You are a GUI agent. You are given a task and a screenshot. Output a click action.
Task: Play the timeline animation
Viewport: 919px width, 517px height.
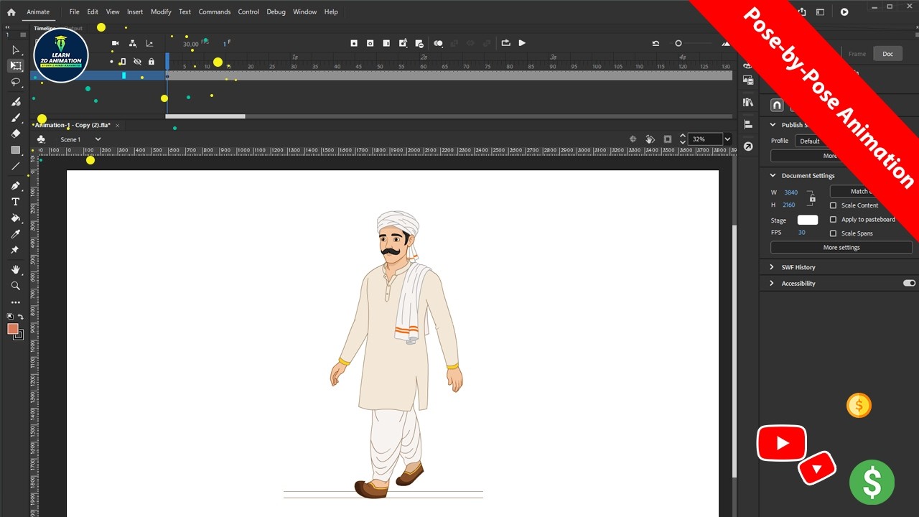click(x=522, y=43)
